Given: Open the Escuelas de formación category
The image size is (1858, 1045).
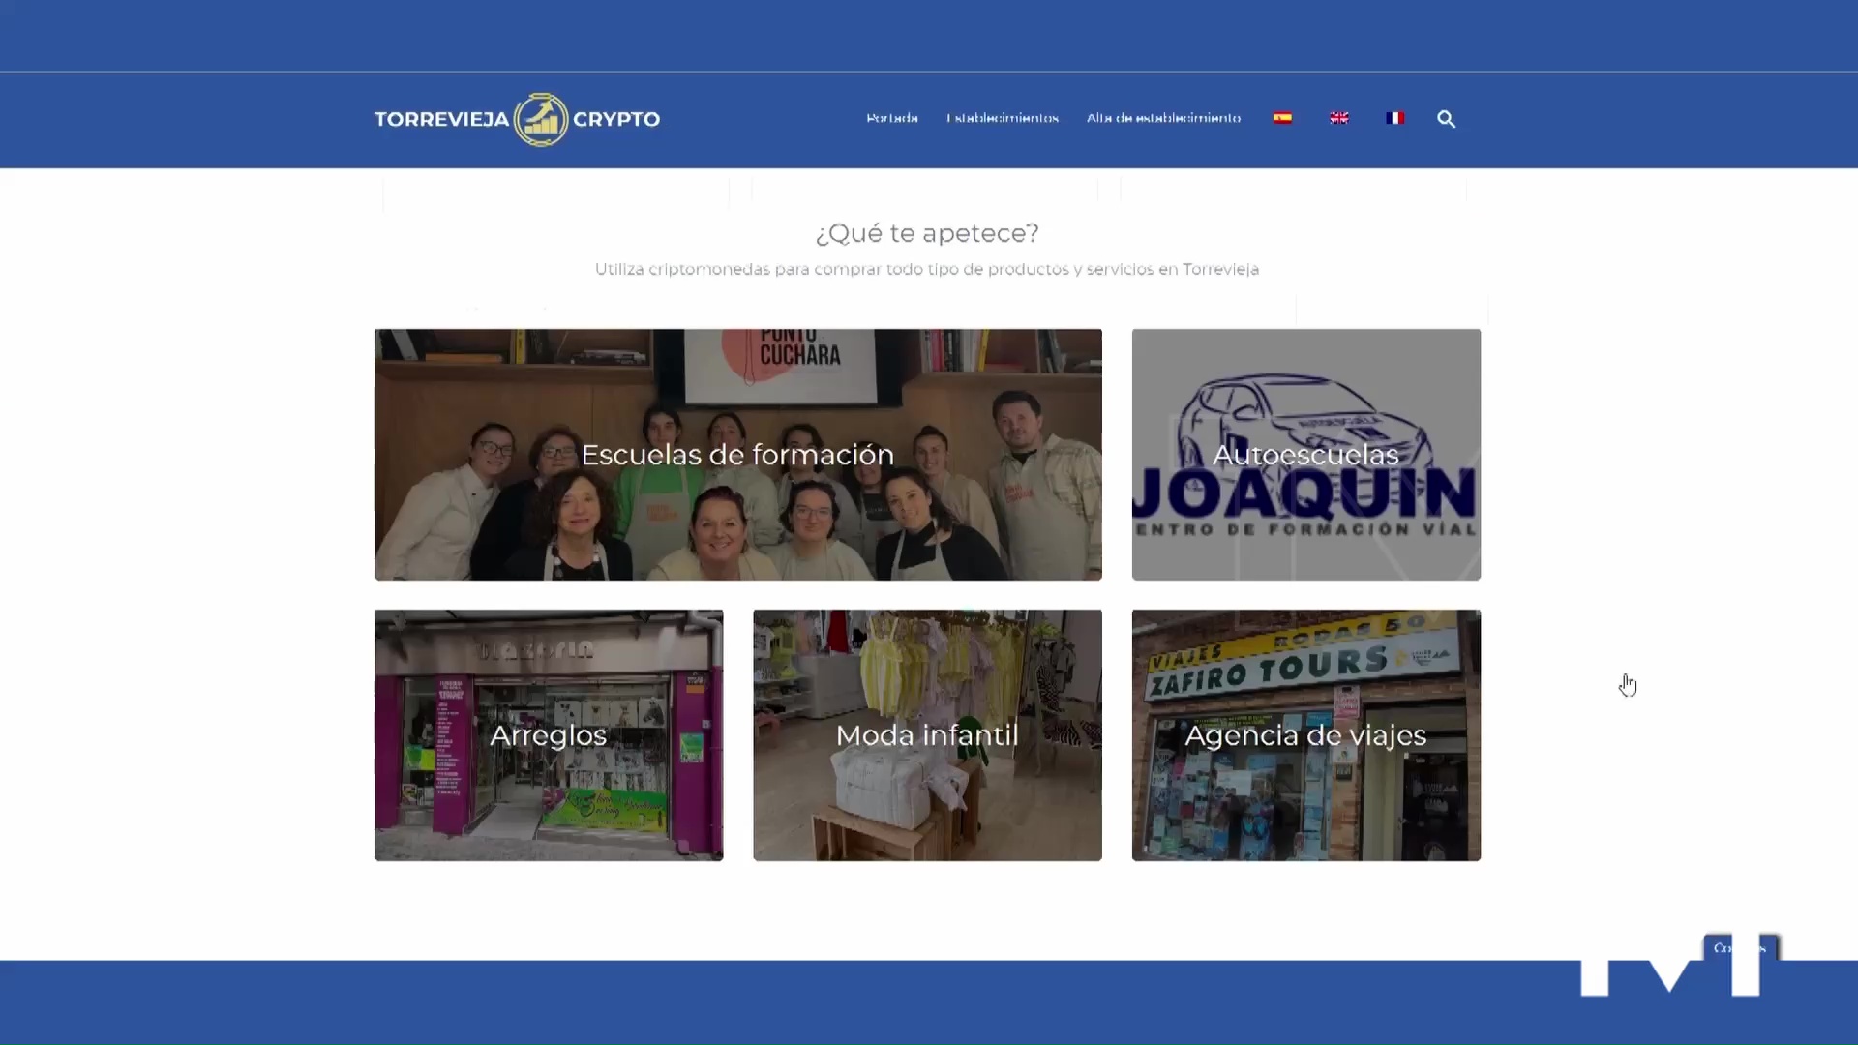Looking at the screenshot, I should coord(737,455).
